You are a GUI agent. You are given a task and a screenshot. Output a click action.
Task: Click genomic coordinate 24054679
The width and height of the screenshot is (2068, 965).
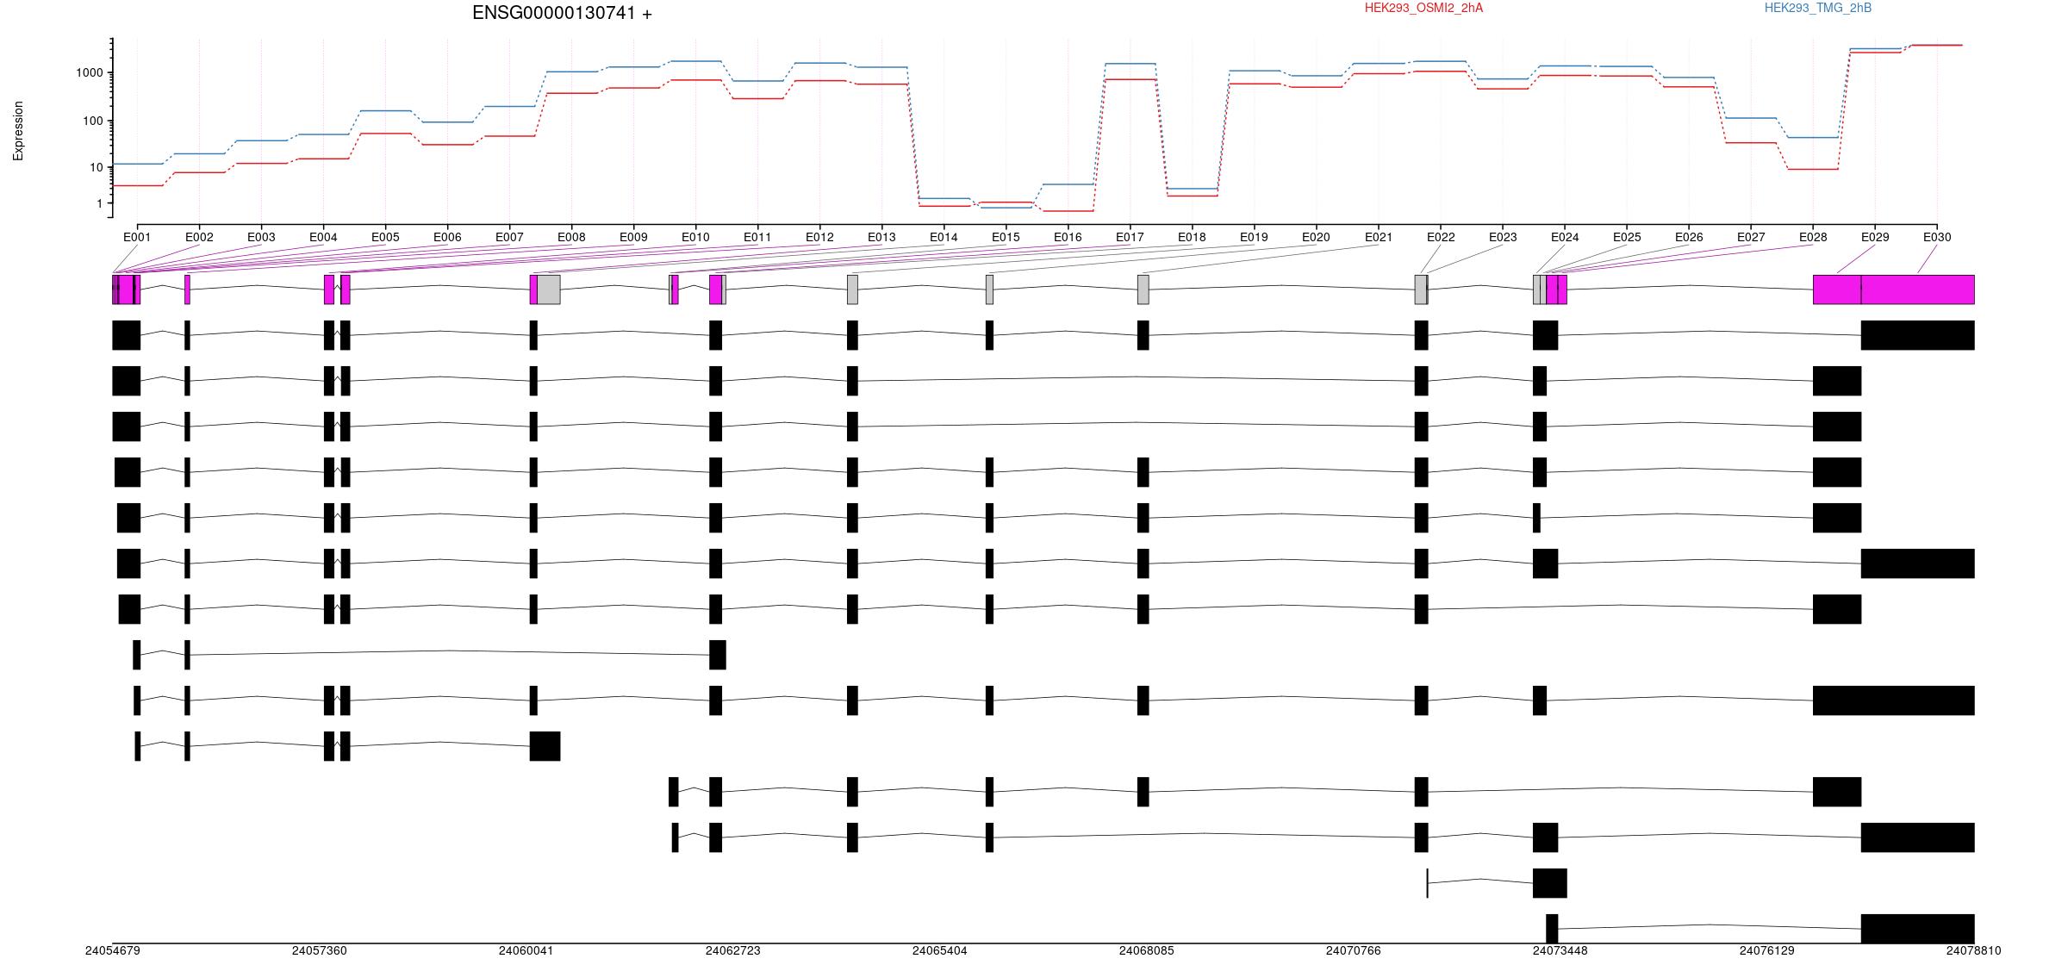tap(113, 951)
